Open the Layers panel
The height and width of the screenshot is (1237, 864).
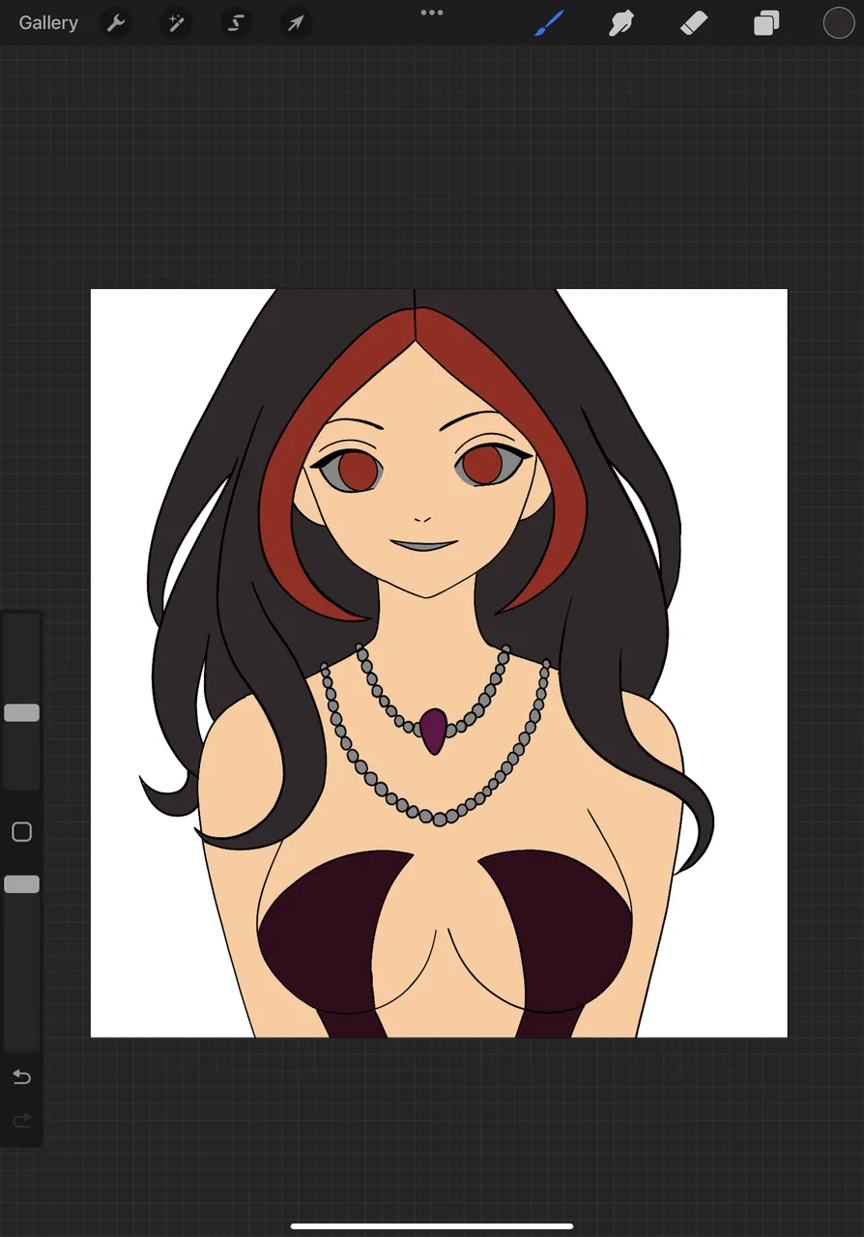point(766,23)
